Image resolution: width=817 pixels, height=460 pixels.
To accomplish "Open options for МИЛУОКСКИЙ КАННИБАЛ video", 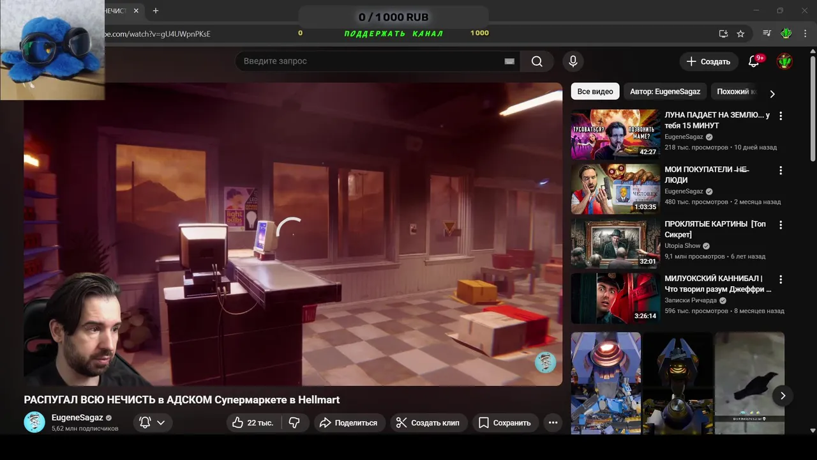I will pyautogui.click(x=781, y=279).
